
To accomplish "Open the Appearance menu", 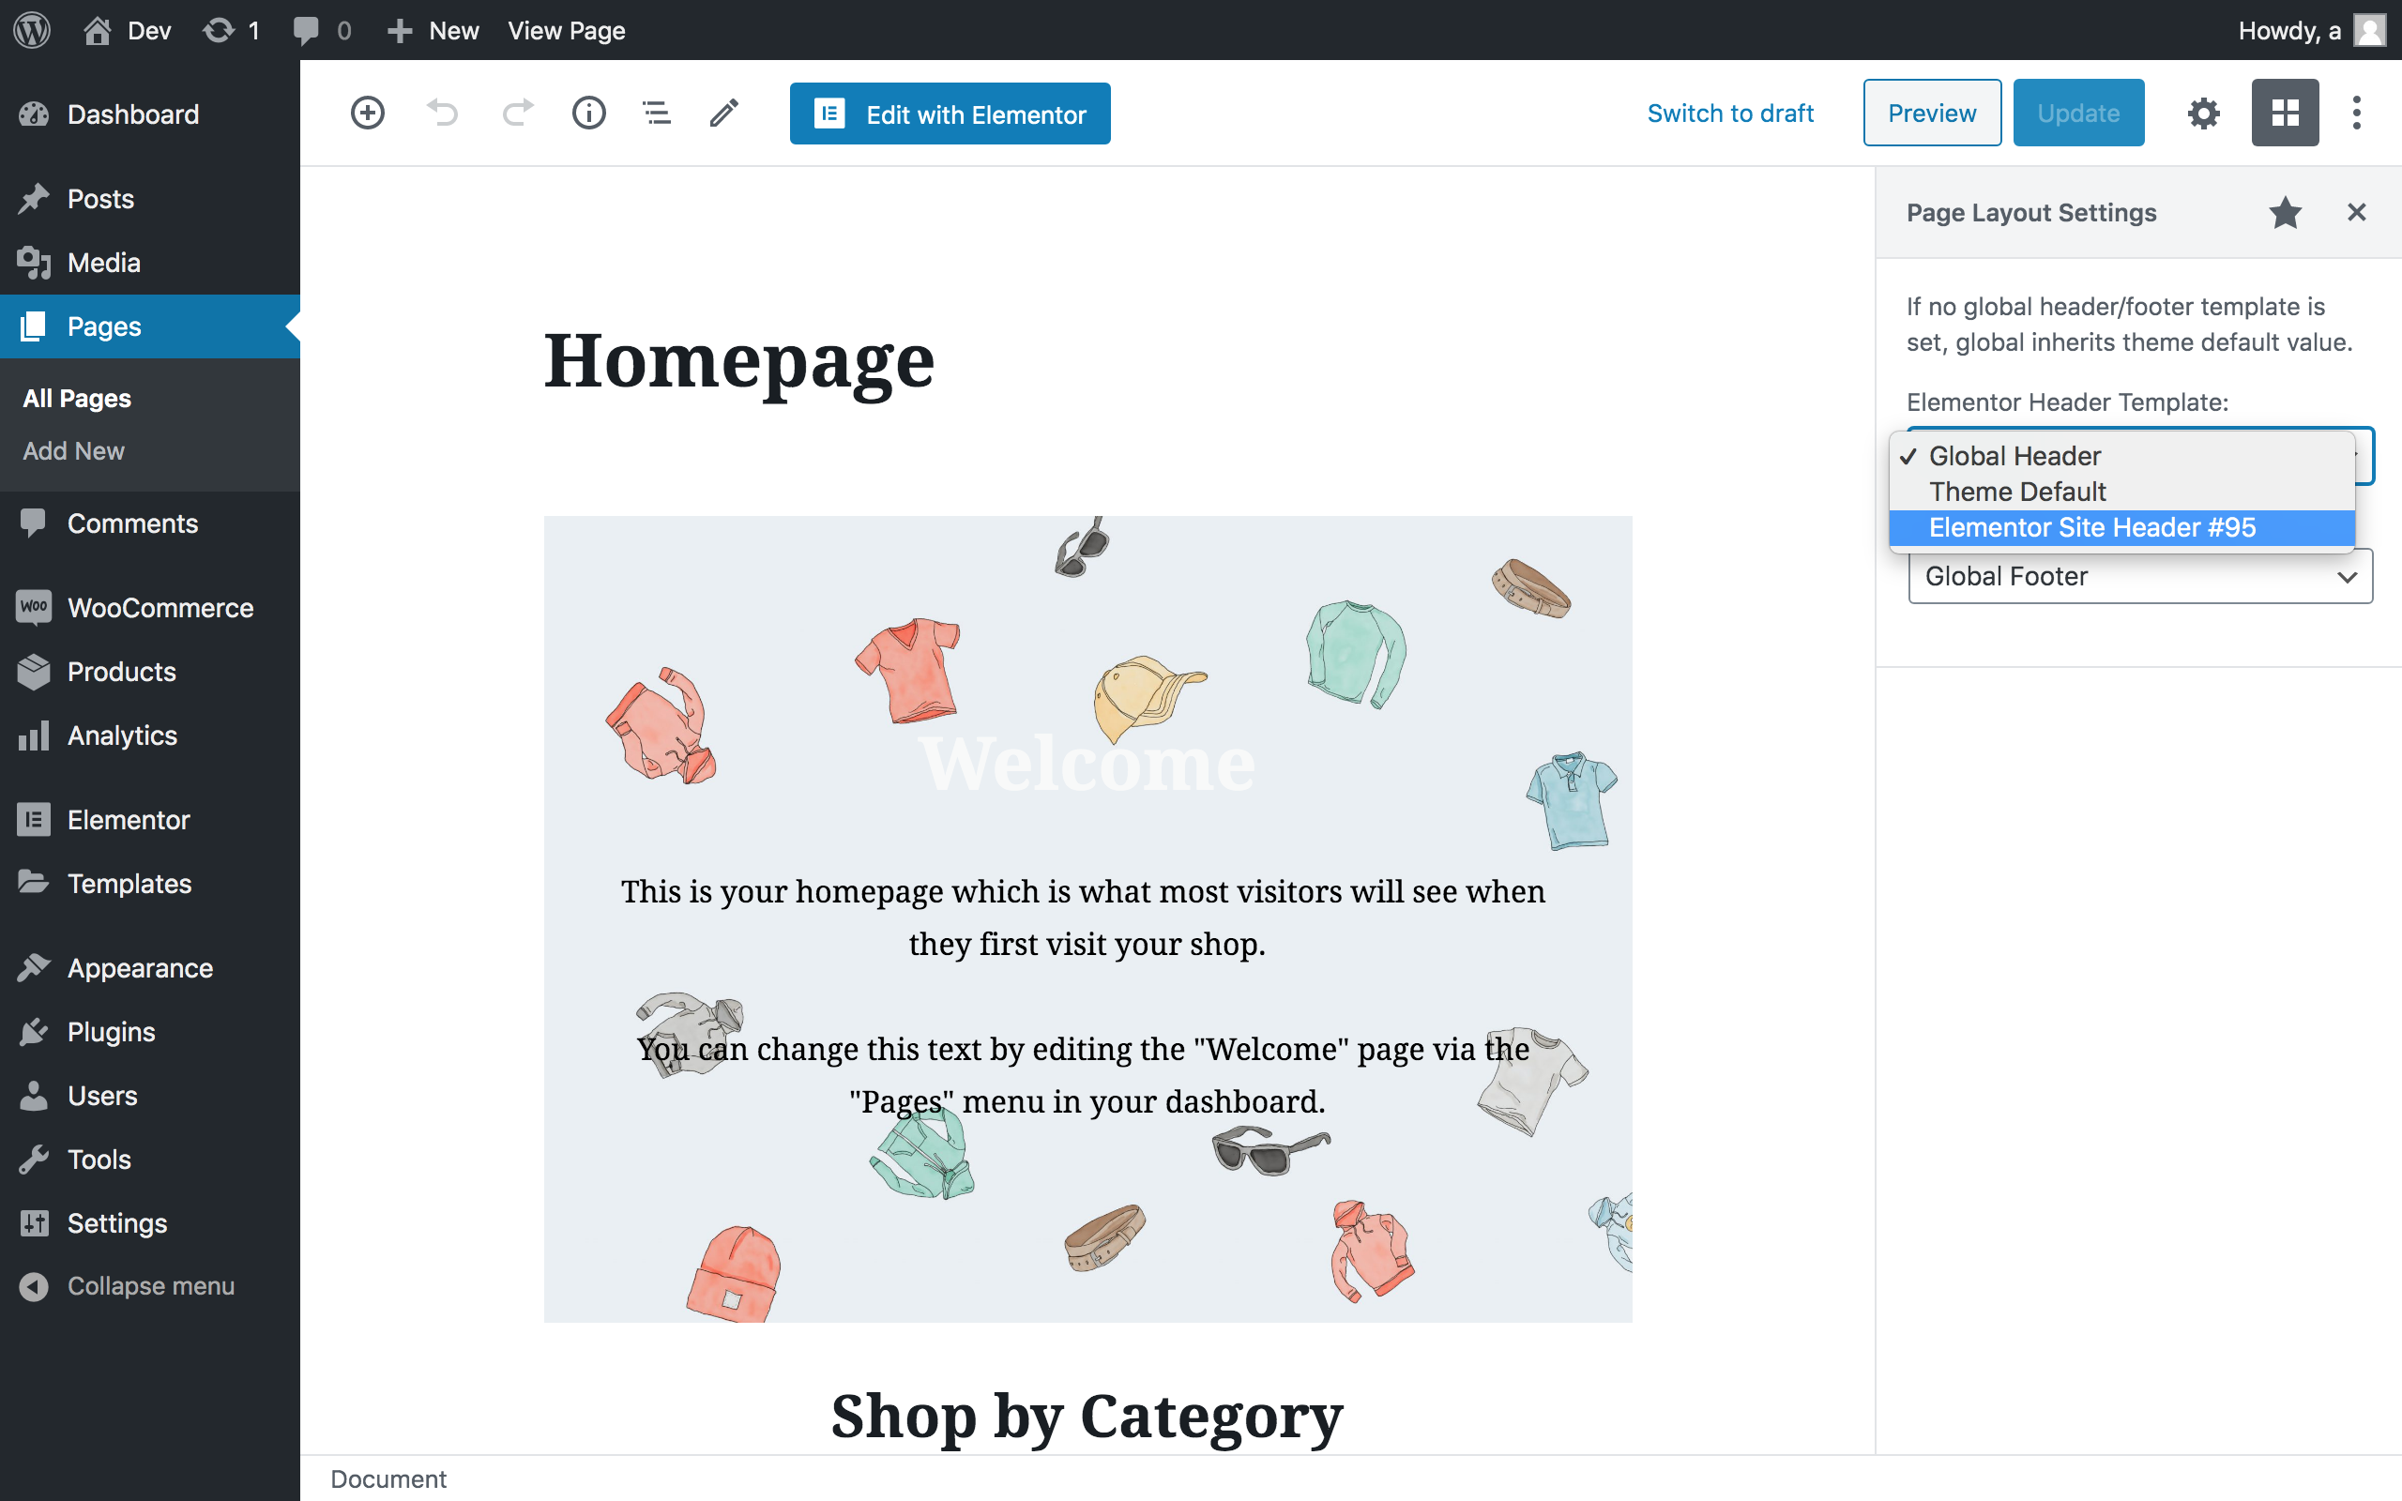I will coord(150,968).
